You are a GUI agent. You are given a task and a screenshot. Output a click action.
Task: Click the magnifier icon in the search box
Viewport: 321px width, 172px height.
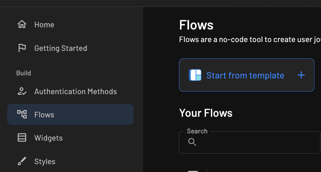tap(192, 142)
